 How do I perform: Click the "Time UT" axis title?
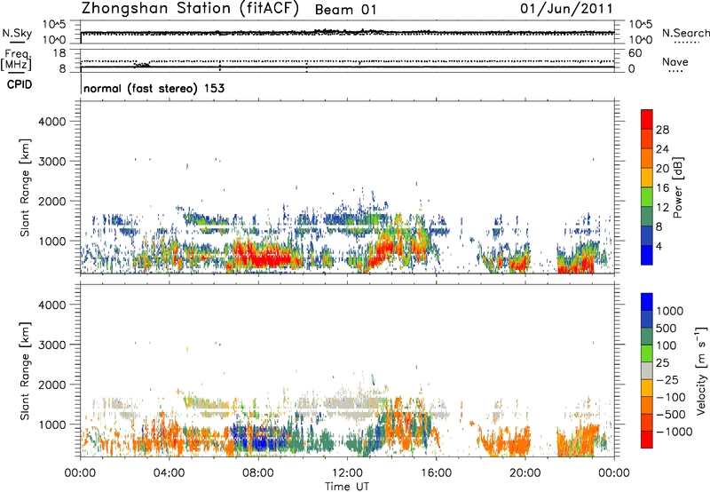[x=347, y=487]
